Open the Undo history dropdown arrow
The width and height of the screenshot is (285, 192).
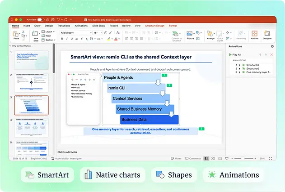62,19
